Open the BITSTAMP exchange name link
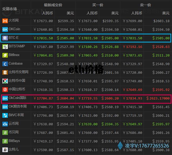The width and height of the screenshot is (172, 155). click(x=17, y=46)
